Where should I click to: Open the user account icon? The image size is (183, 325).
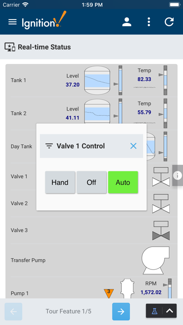tap(127, 22)
